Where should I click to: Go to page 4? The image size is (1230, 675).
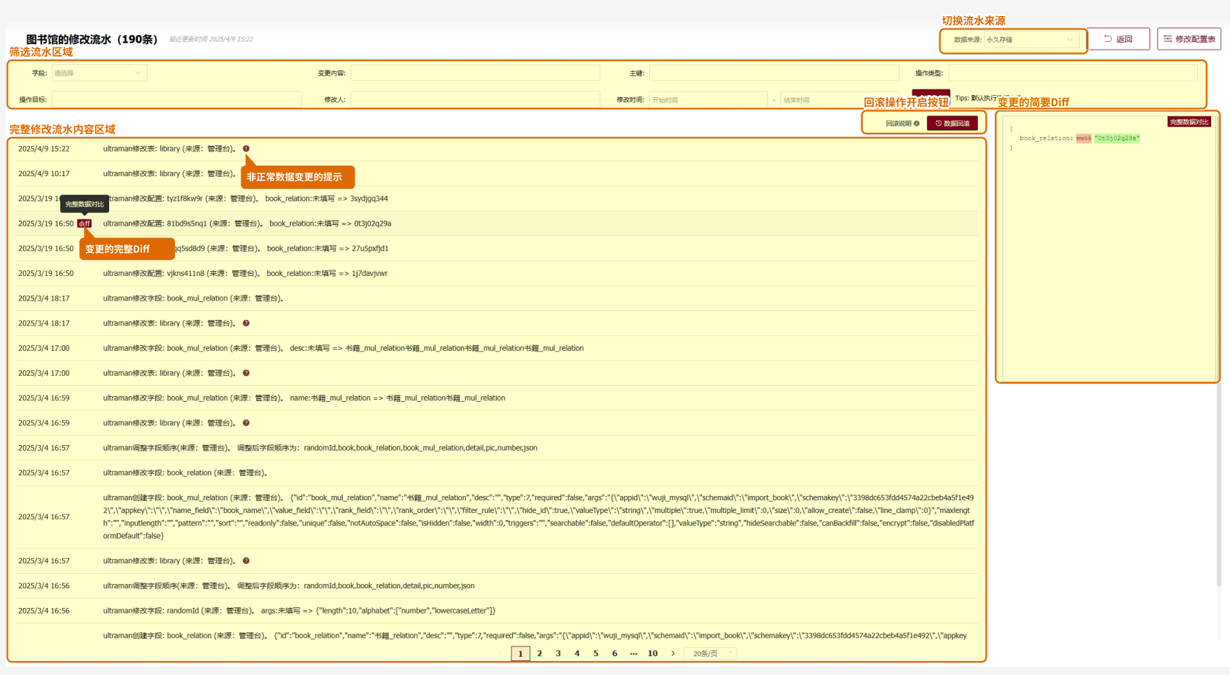pos(577,653)
